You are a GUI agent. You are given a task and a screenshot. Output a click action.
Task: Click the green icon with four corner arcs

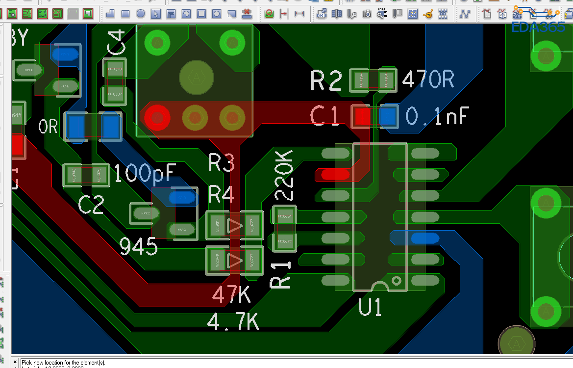click(x=42, y=14)
